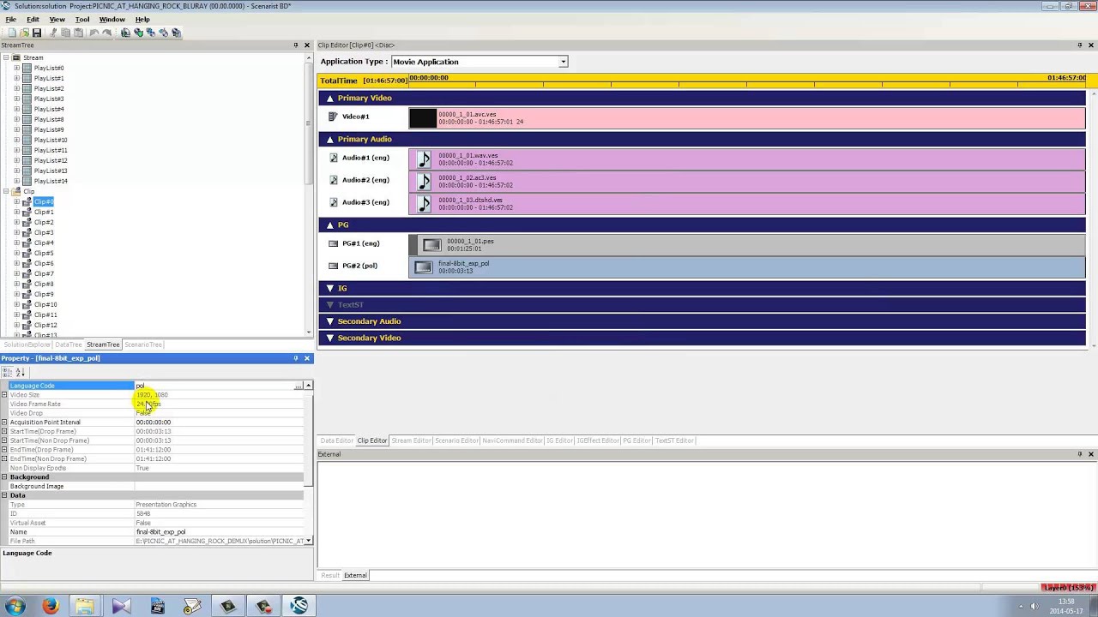Expand the Video Size property
Viewport: 1098px width, 617px height.
(4, 395)
